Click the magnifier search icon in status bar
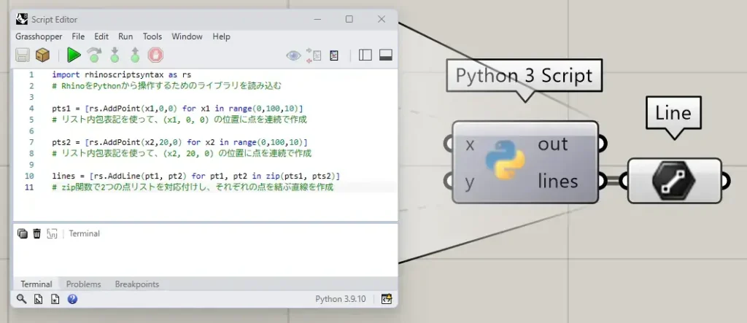 (21, 299)
